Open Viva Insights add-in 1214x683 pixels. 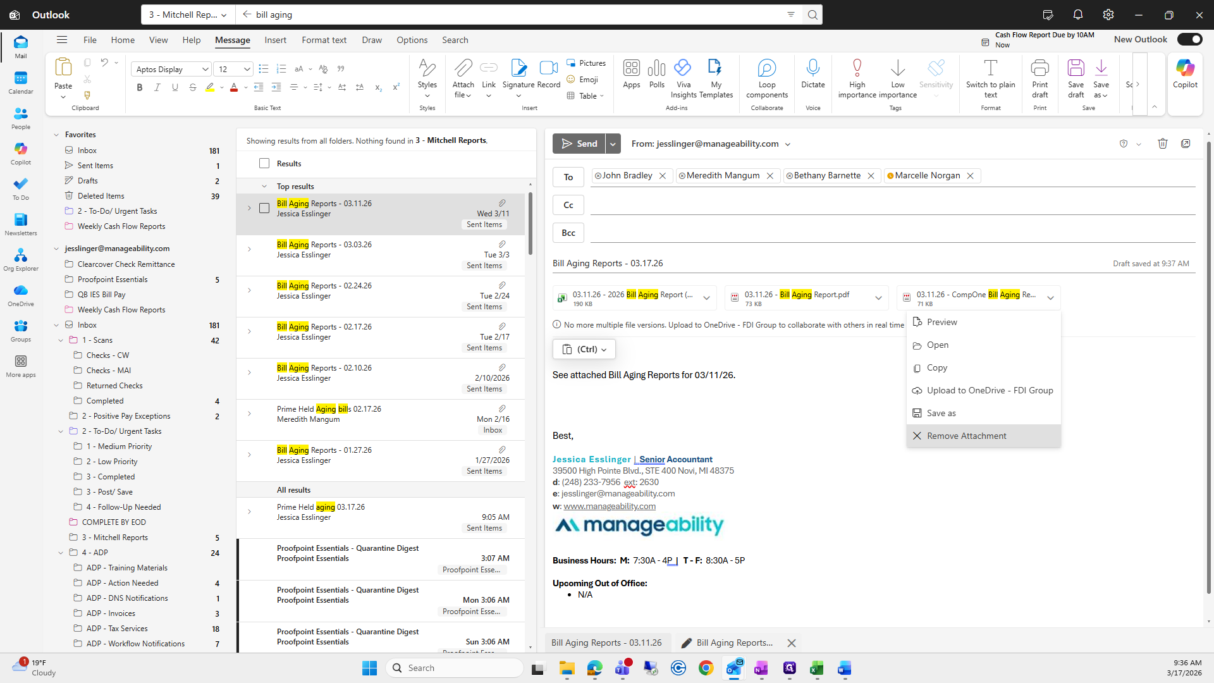click(x=683, y=68)
